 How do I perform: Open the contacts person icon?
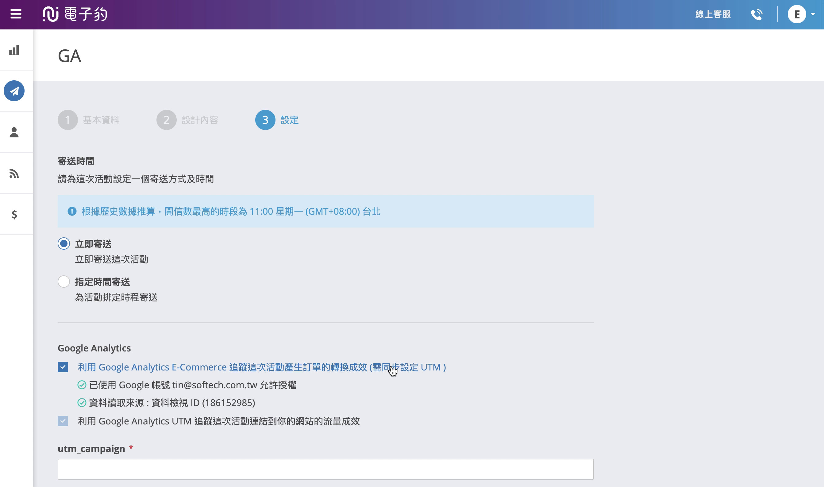[14, 132]
